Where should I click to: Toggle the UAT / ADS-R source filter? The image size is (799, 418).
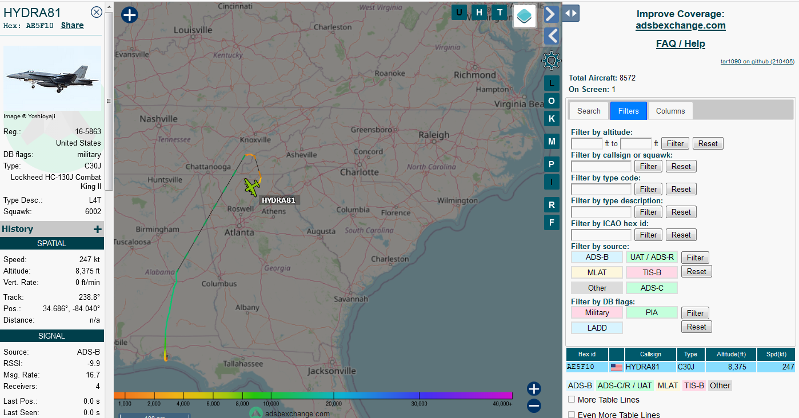click(652, 257)
